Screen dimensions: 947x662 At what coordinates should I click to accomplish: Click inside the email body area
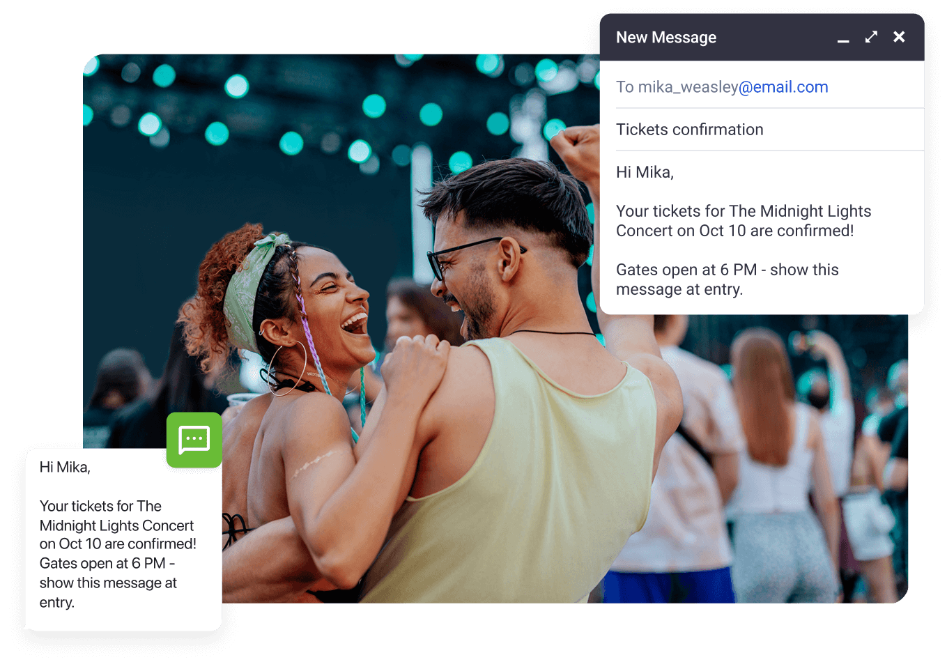click(x=744, y=230)
